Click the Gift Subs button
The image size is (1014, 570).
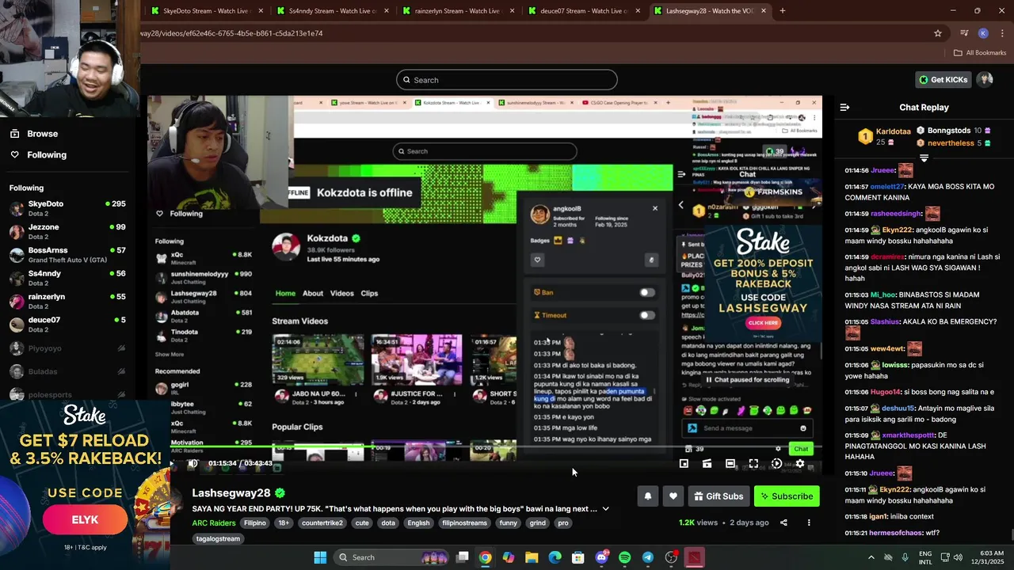[x=719, y=496]
